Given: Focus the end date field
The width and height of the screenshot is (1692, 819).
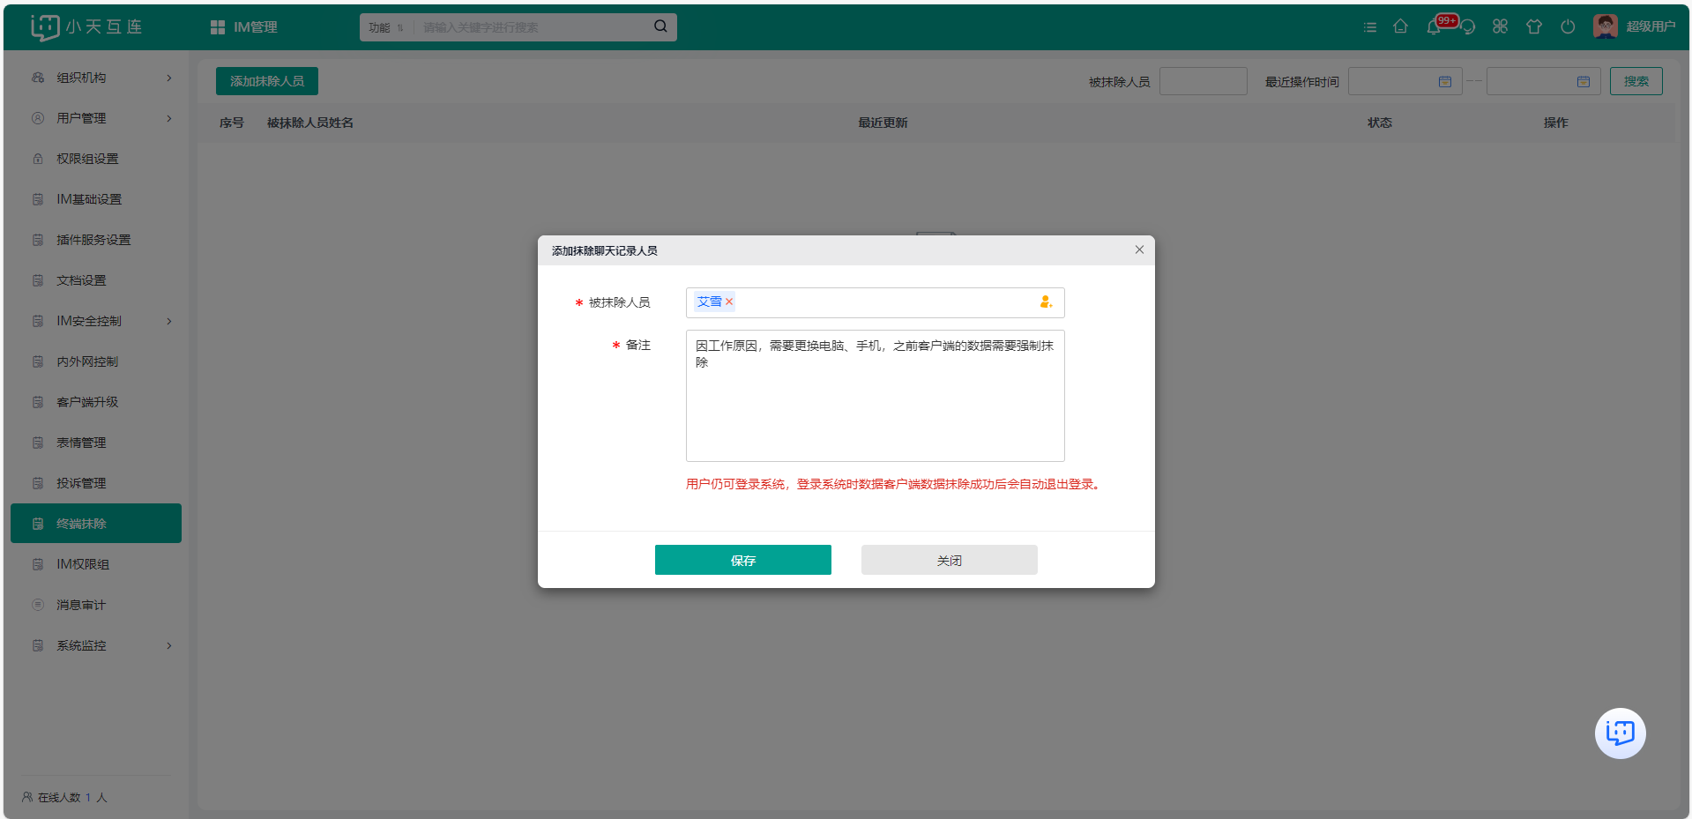Looking at the screenshot, I should coord(1544,81).
